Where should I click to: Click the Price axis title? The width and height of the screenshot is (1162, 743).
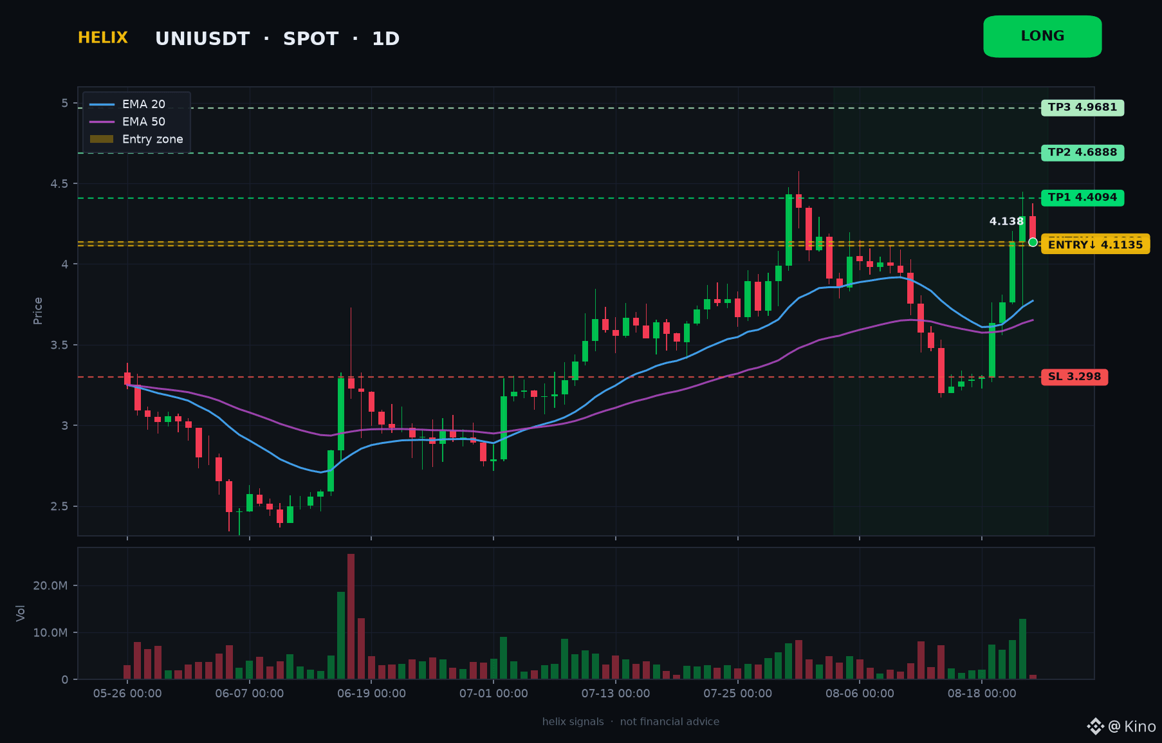point(38,311)
